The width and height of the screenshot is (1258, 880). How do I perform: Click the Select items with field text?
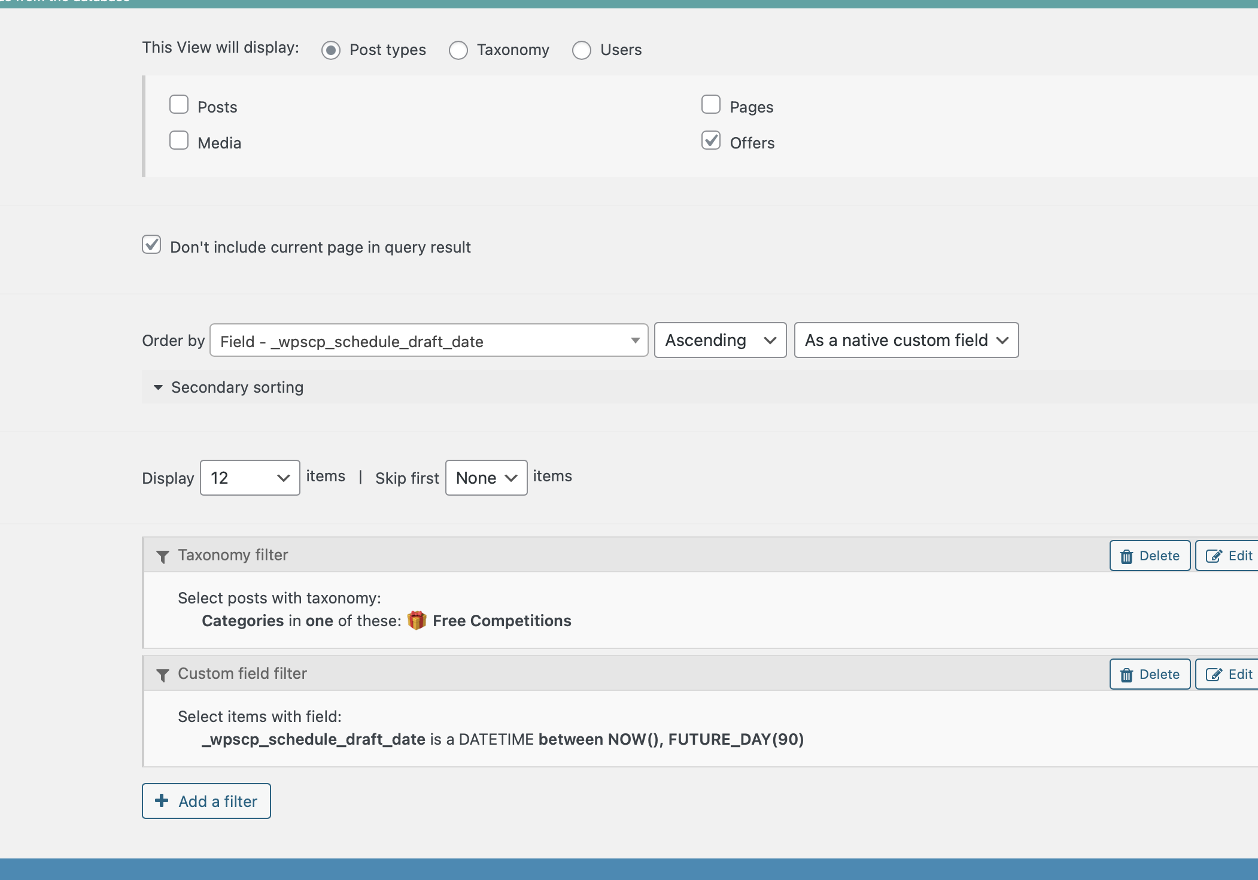(x=260, y=717)
